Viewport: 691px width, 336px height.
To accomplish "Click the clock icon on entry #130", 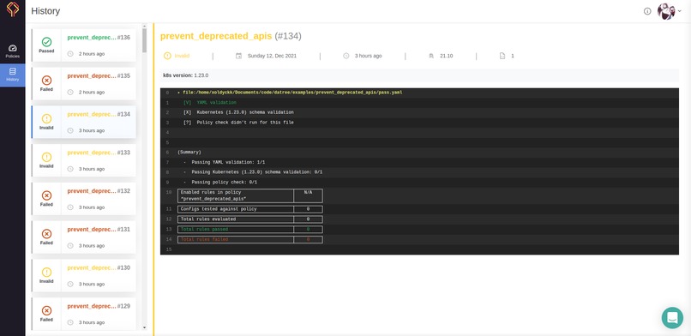I will point(70,284).
